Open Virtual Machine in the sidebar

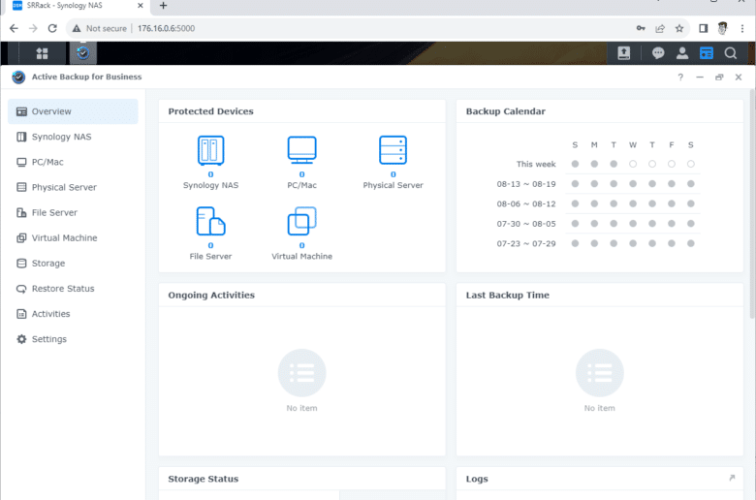click(x=73, y=237)
